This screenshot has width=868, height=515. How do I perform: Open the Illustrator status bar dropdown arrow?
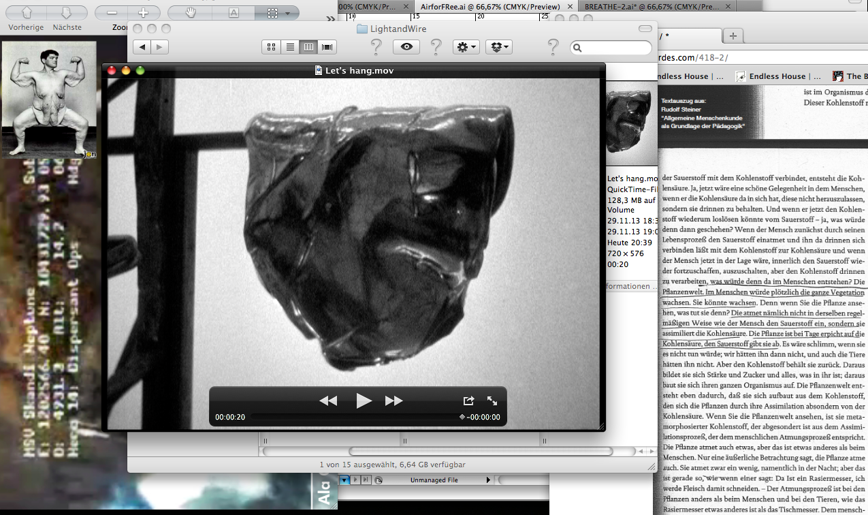344,480
